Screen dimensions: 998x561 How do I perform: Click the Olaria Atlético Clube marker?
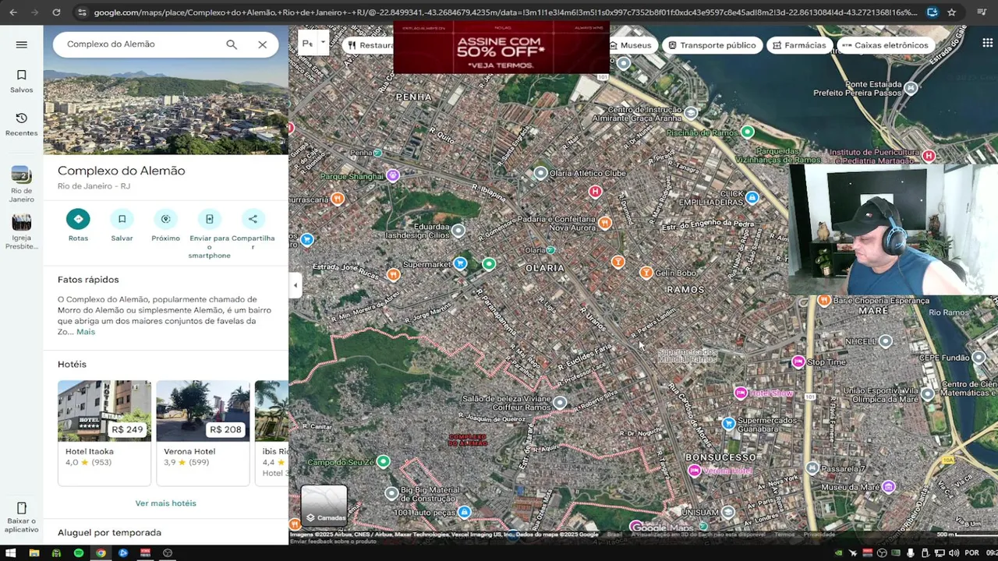click(540, 173)
